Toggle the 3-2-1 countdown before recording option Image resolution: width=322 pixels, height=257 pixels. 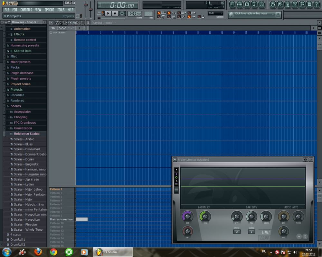tap(169, 13)
